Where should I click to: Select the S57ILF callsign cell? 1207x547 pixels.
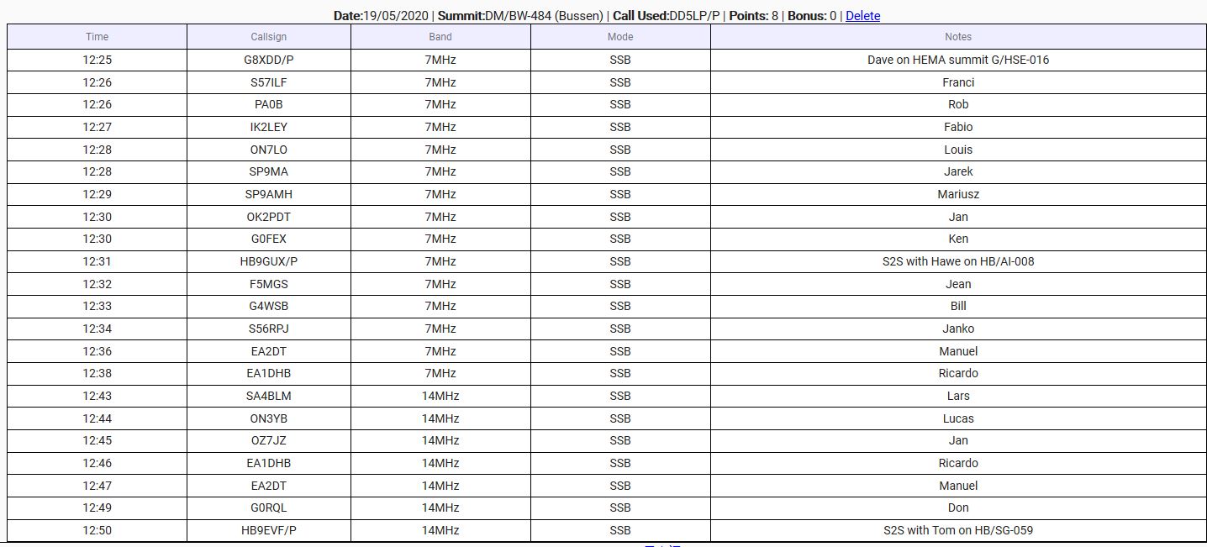click(x=268, y=82)
